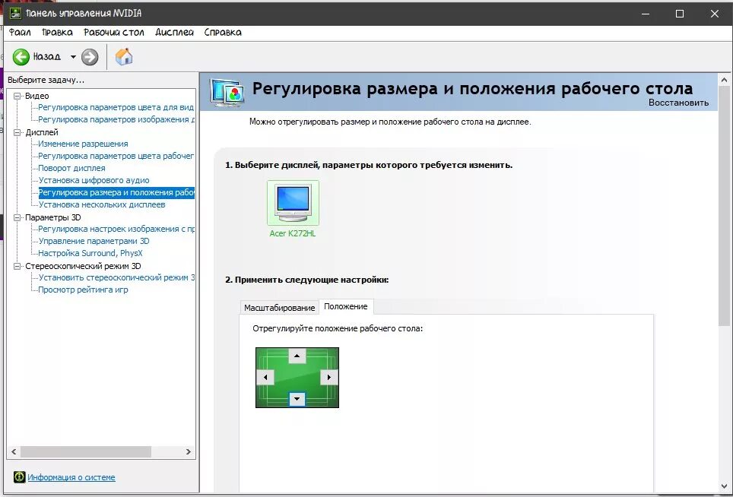This screenshot has width=733, height=497.
Task: Move desktop position up arrow
Action: (297, 356)
